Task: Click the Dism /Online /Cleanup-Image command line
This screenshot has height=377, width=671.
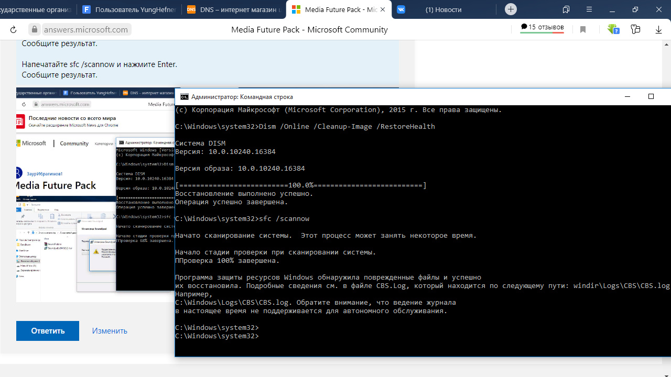Action: [x=305, y=127]
